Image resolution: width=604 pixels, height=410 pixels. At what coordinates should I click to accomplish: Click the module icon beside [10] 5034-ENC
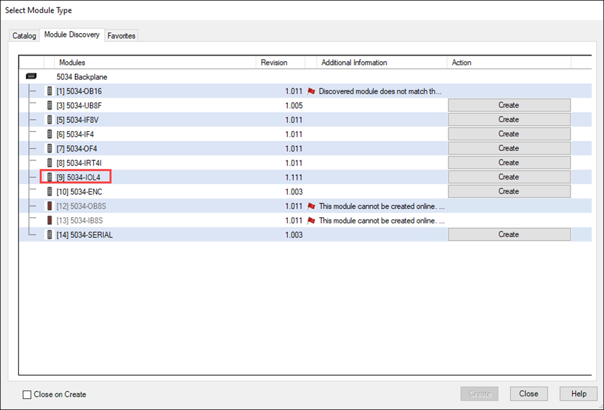pos(50,192)
